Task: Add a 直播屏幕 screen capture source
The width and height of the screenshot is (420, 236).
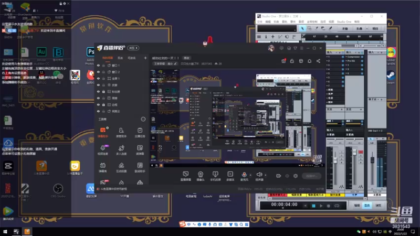Action: (x=185, y=176)
